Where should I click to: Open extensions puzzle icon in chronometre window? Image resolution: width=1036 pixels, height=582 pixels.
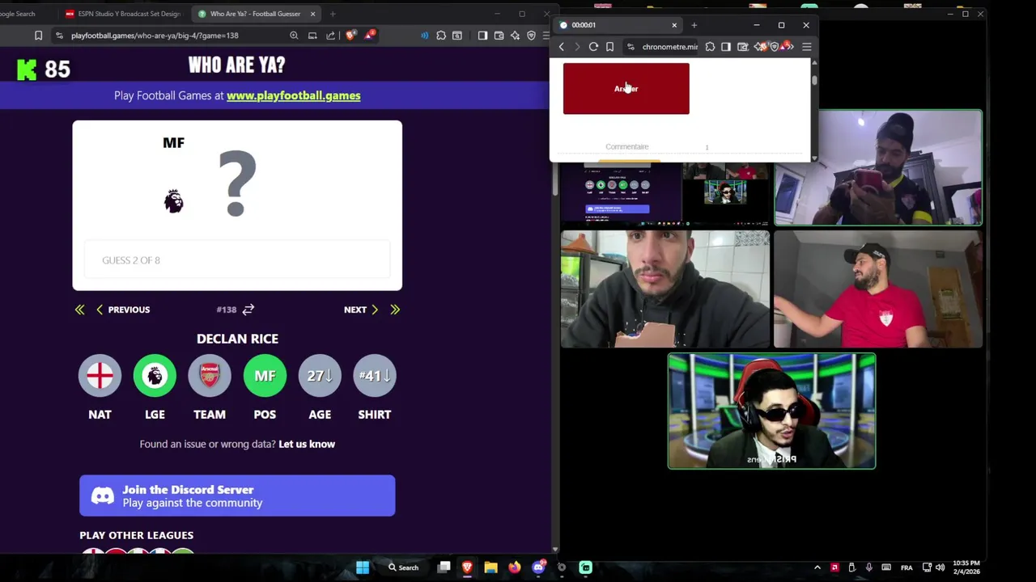710,47
